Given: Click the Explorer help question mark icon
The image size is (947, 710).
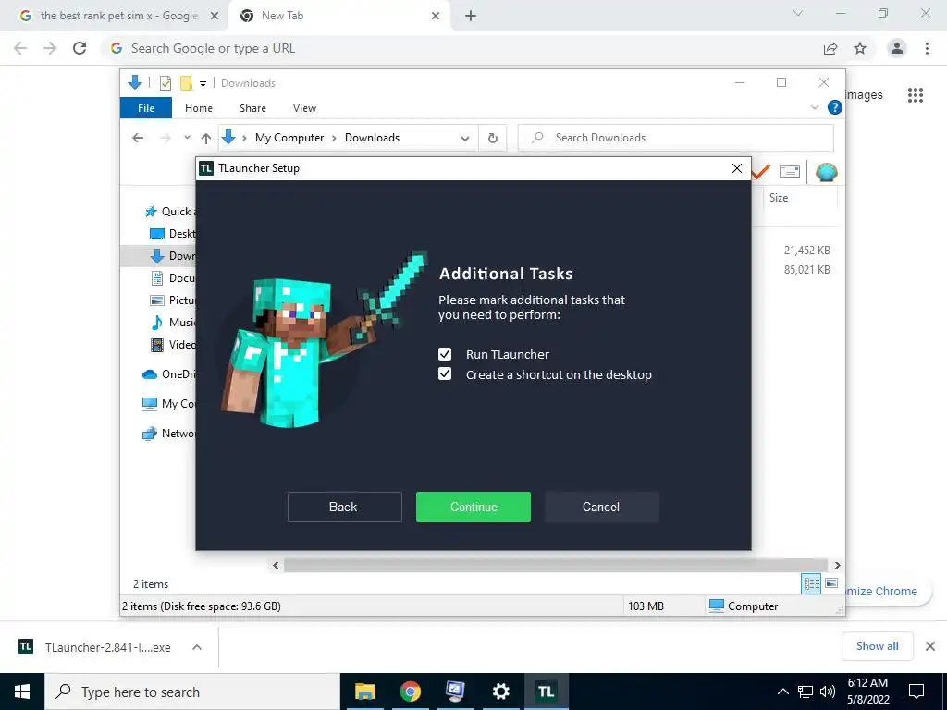Looking at the screenshot, I should click(x=835, y=107).
